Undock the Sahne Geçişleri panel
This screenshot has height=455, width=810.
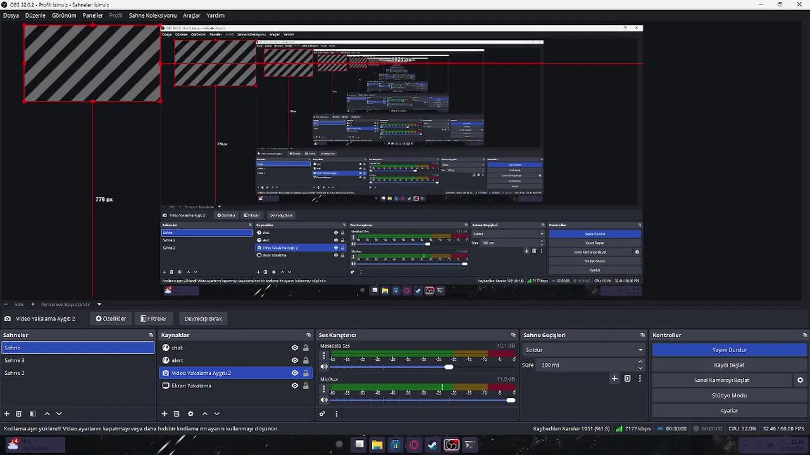pyautogui.click(x=642, y=335)
